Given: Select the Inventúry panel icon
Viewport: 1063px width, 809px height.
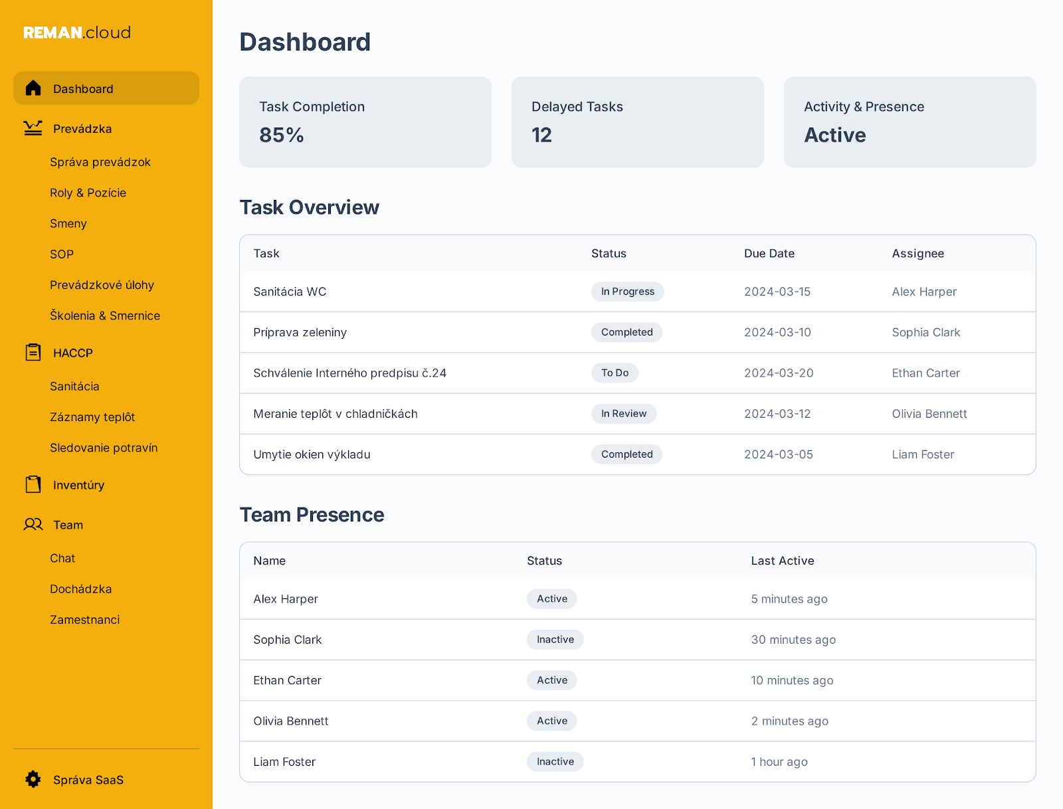Looking at the screenshot, I should pos(33,485).
